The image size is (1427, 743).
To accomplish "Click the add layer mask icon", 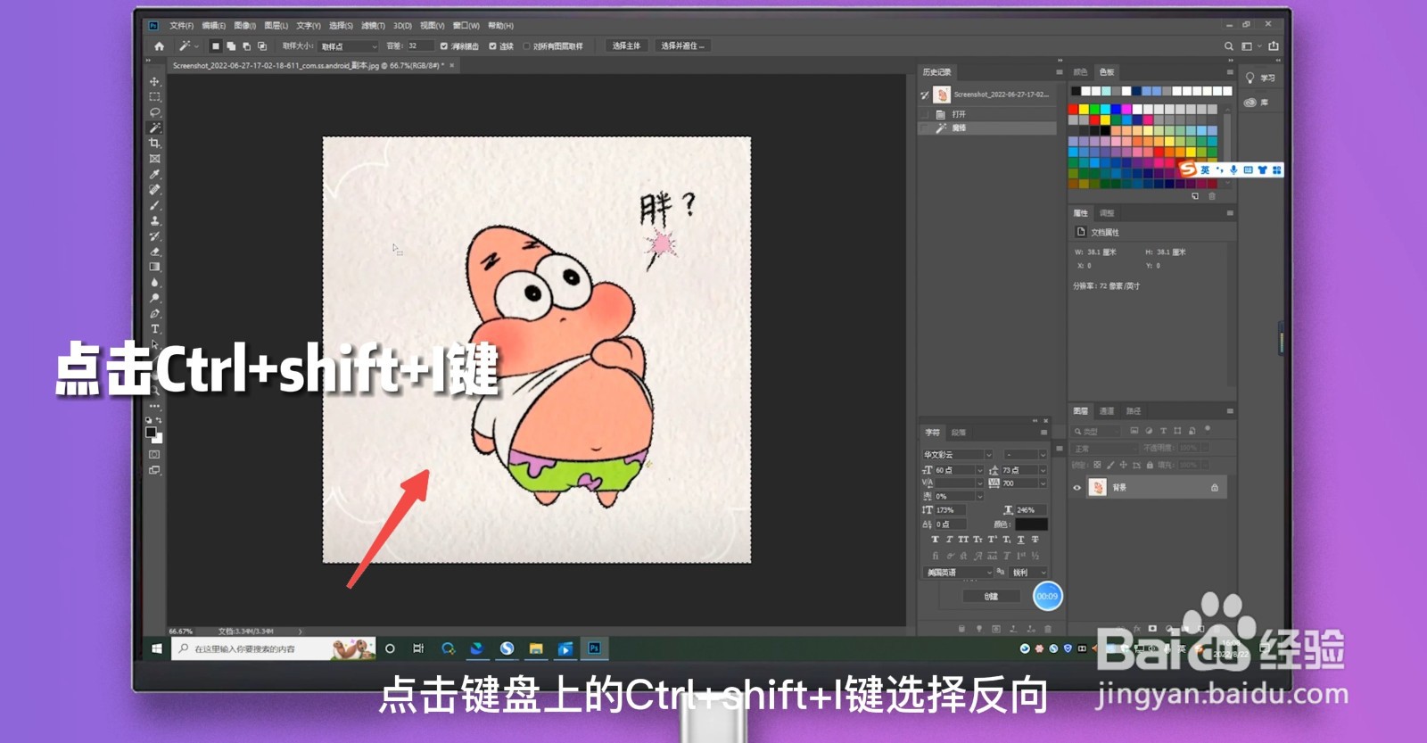I will (1152, 629).
